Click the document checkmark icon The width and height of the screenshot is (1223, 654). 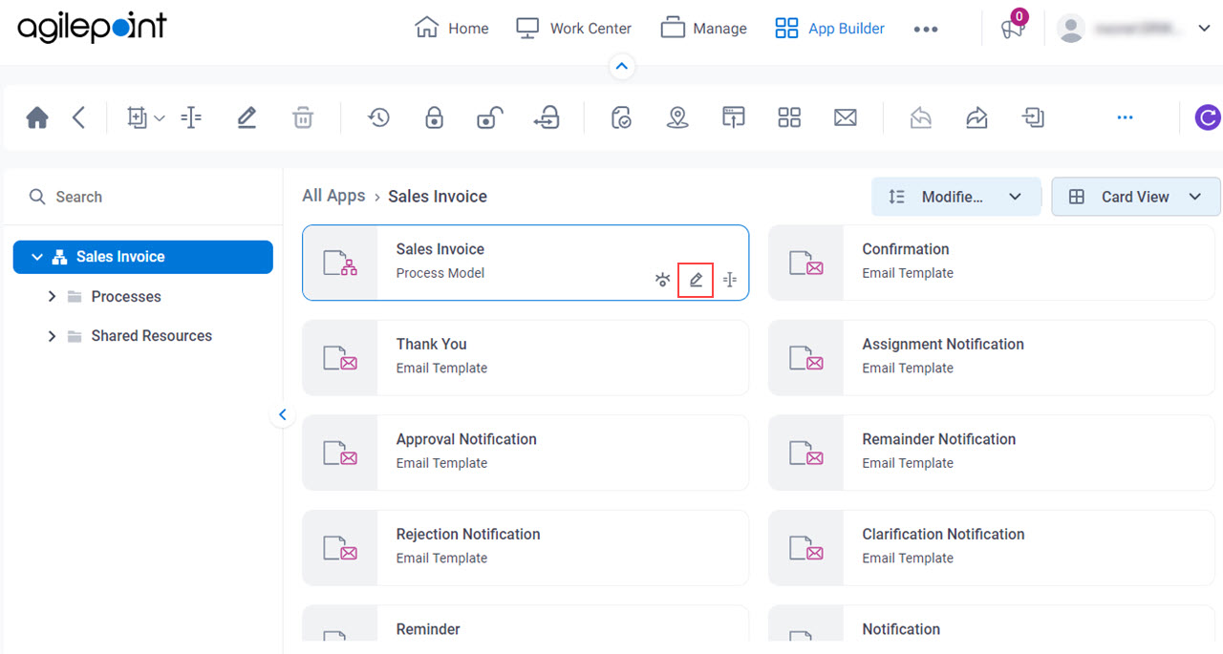622,117
